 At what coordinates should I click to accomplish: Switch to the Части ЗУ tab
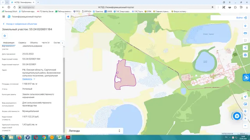(x=46, y=43)
